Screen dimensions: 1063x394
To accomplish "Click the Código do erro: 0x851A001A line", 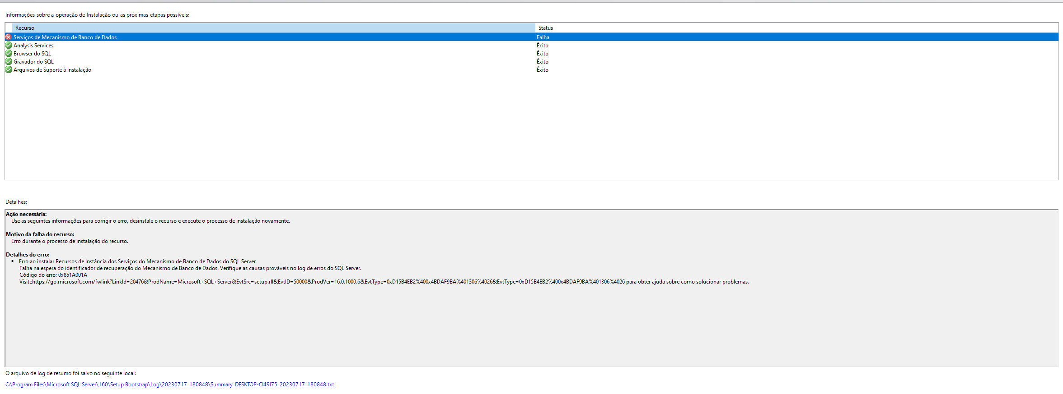I will tap(53, 275).
